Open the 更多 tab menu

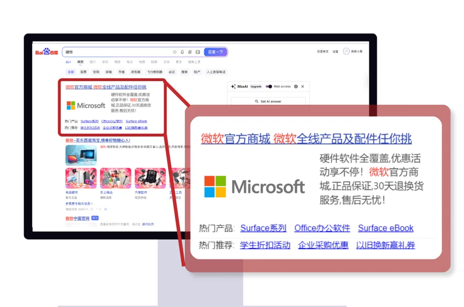click(179, 62)
